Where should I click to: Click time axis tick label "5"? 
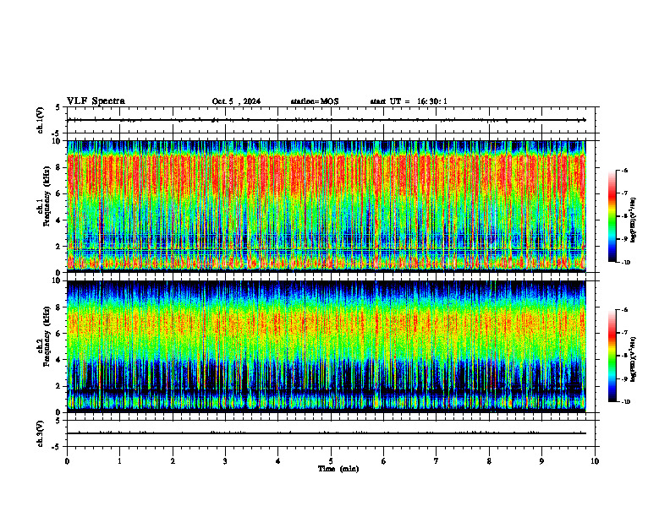(331, 461)
